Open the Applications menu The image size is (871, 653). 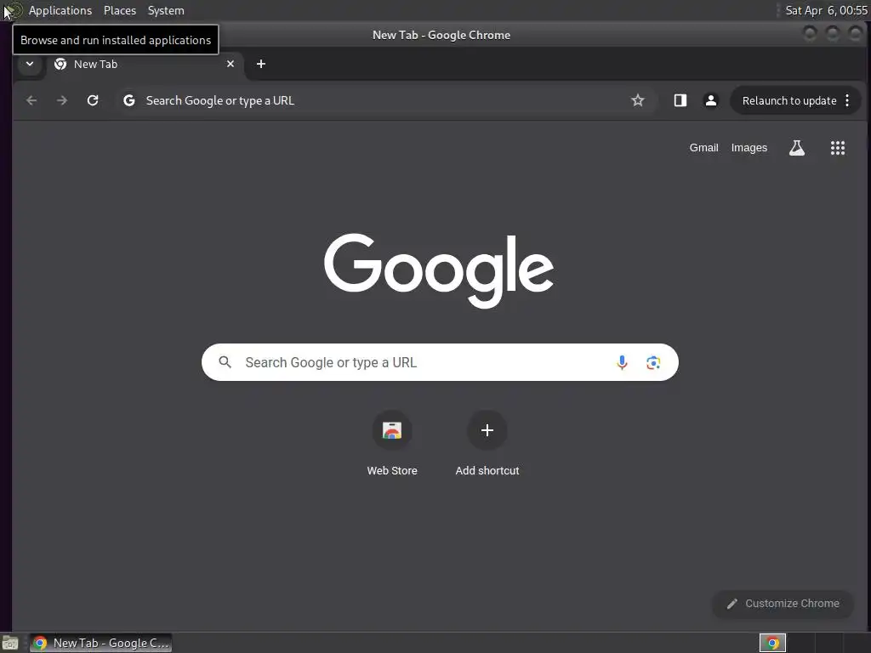pyautogui.click(x=60, y=10)
